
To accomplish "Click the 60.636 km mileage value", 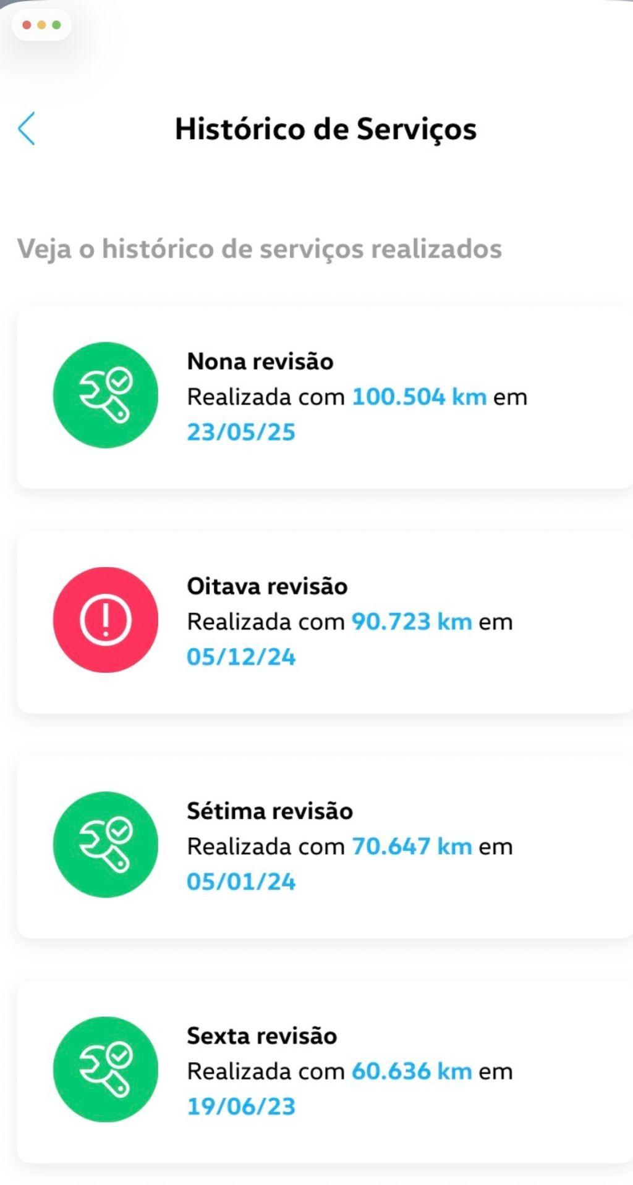I will [412, 1071].
